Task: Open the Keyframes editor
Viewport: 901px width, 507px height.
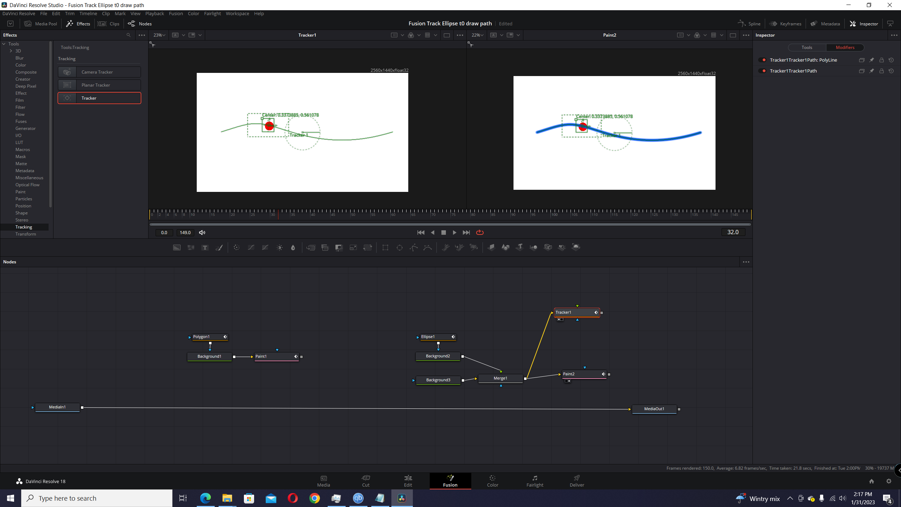Action: 786,24
